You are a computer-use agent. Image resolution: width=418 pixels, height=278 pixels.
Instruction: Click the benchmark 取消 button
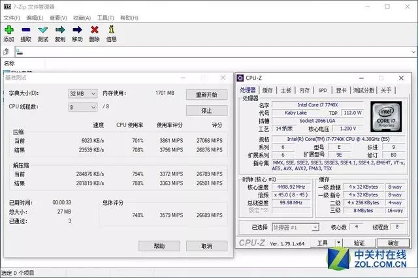pos(206,246)
